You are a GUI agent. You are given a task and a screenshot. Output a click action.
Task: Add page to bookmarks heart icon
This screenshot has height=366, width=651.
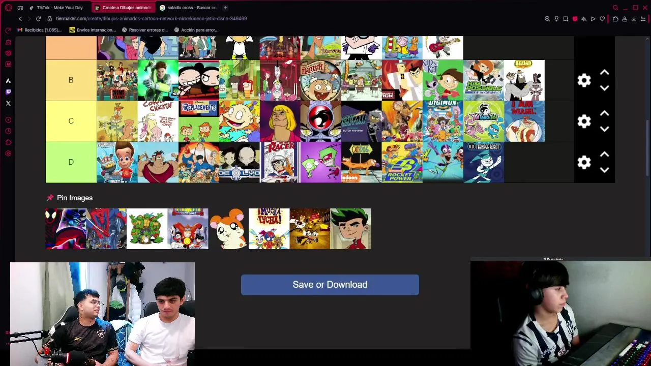tap(602, 19)
